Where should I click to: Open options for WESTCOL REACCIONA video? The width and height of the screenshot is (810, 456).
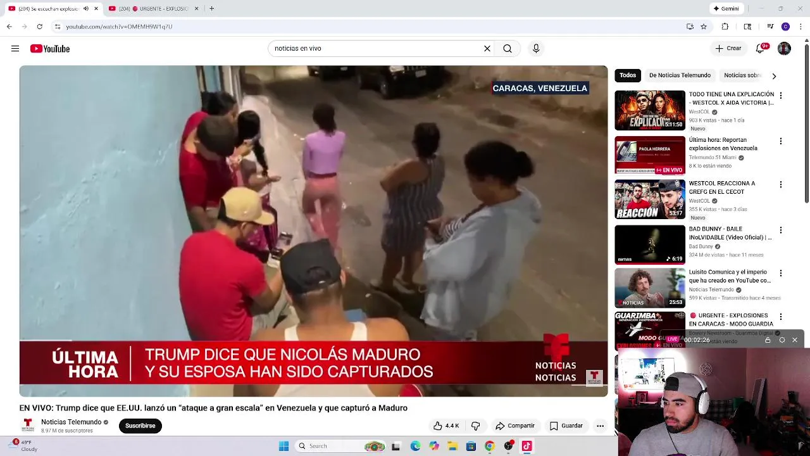(781, 185)
